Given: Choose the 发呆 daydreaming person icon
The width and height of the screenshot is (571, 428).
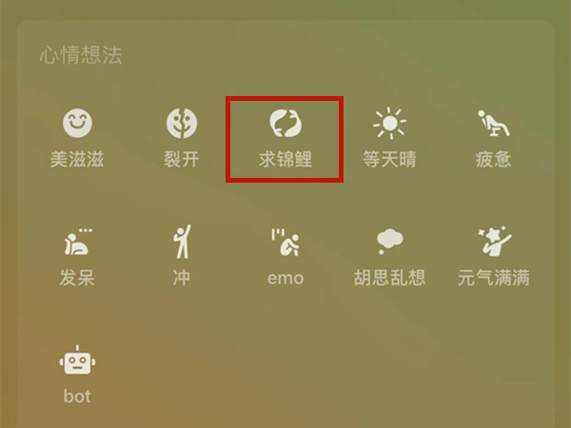Looking at the screenshot, I should click(78, 242).
